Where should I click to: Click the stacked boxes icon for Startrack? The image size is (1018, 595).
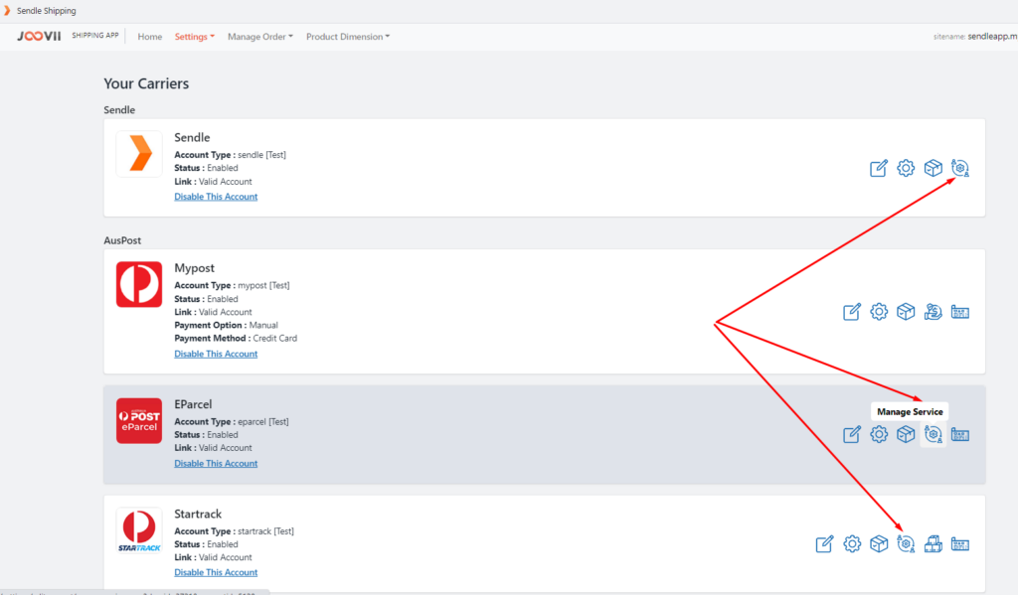pos(933,543)
